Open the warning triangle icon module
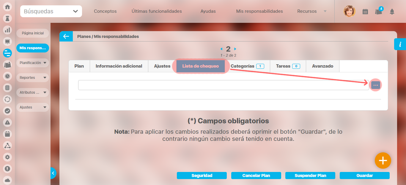The image size is (406, 185). click(7, 122)
